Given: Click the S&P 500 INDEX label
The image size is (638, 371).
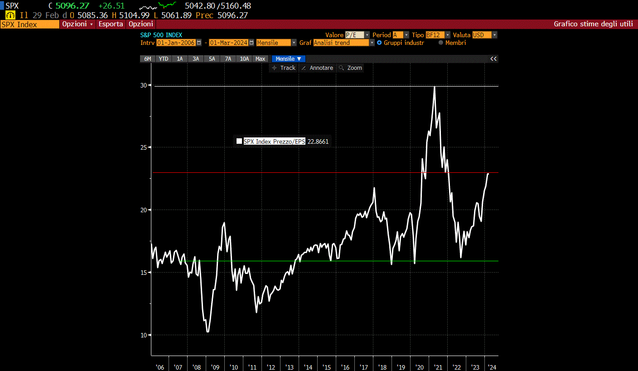Looking at the screenshot, I should [161, 35].
